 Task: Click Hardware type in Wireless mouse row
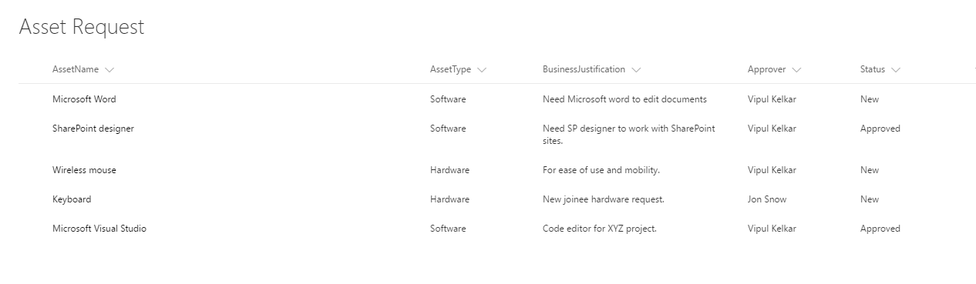449,170
